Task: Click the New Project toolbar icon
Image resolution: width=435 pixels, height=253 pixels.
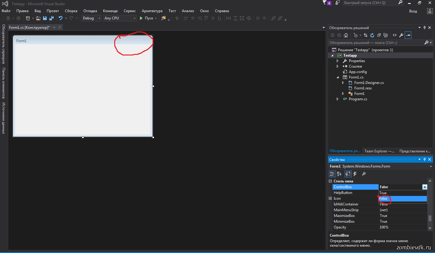Action: (x=28, y=18)
